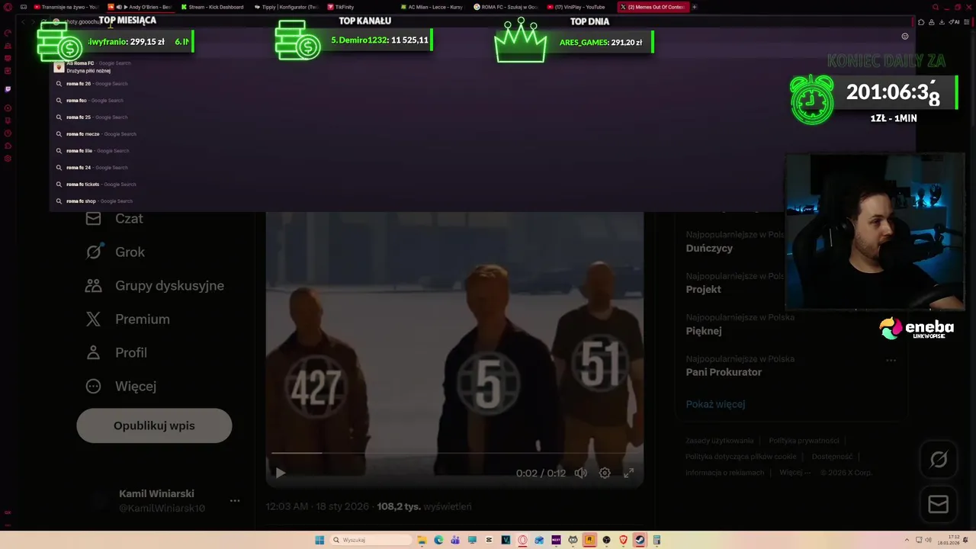Expand the Więcej sidebar menu
The width and height of the screenshot is (976, 549).
pos(120,387)
